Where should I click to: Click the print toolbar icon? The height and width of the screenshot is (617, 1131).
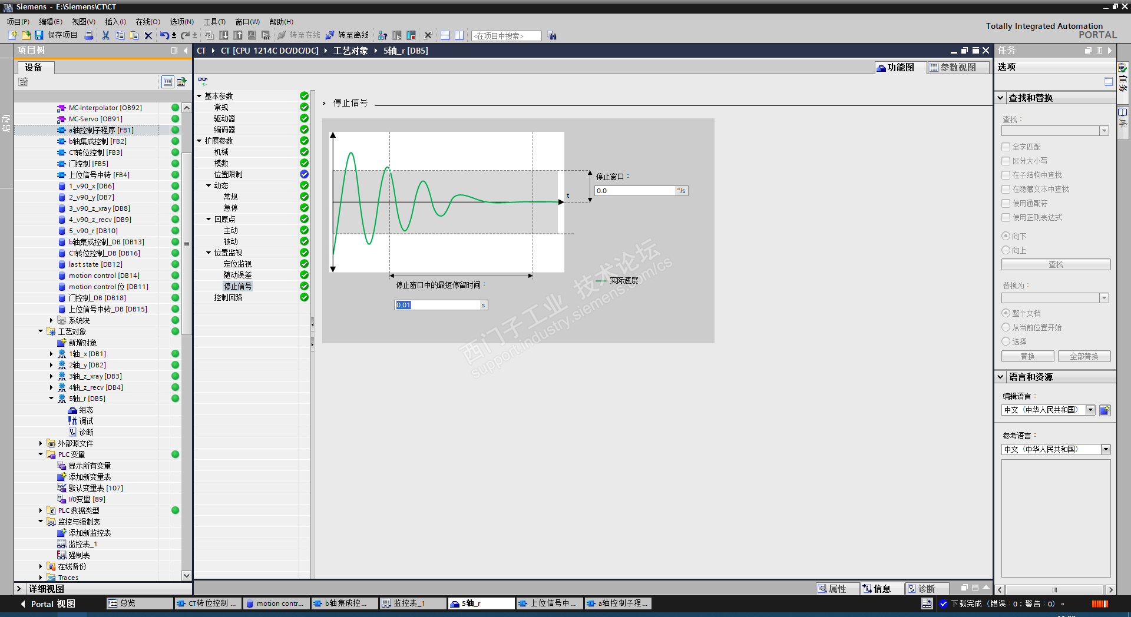[89, 35]
